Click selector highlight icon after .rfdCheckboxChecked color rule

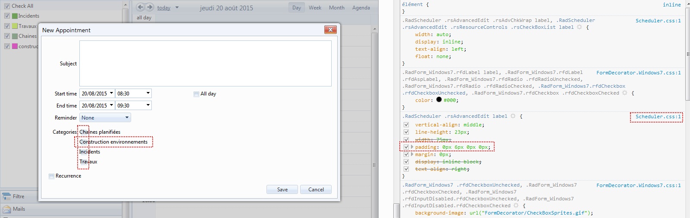(x=624, y=93)
